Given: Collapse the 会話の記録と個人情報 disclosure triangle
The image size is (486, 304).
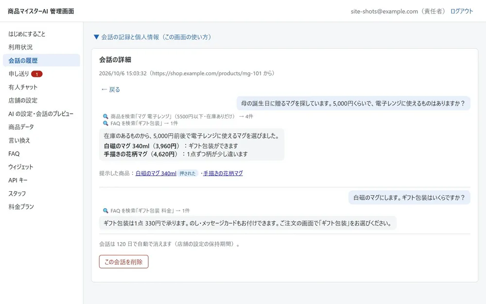Looking at the screenshot, I should [96, 37].
